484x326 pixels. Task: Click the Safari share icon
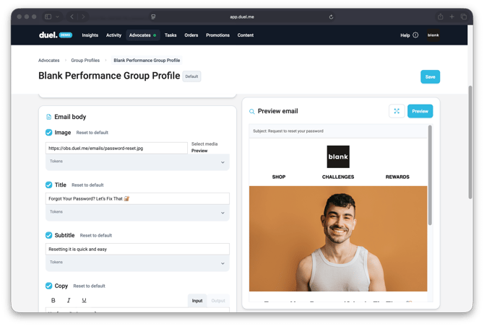coord(440,17)
